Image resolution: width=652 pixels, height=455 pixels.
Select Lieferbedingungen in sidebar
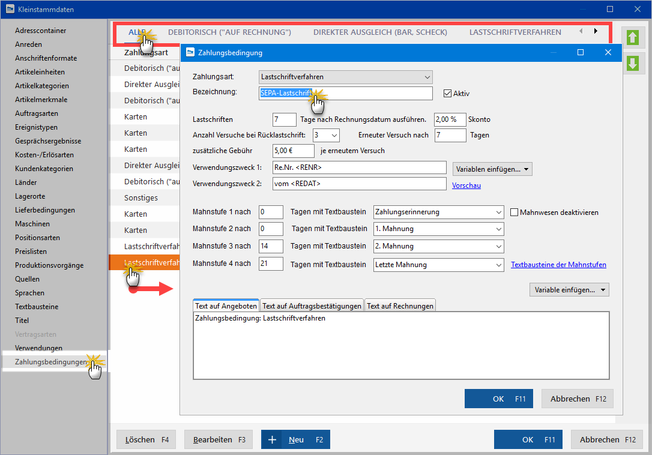click(45, 210)
